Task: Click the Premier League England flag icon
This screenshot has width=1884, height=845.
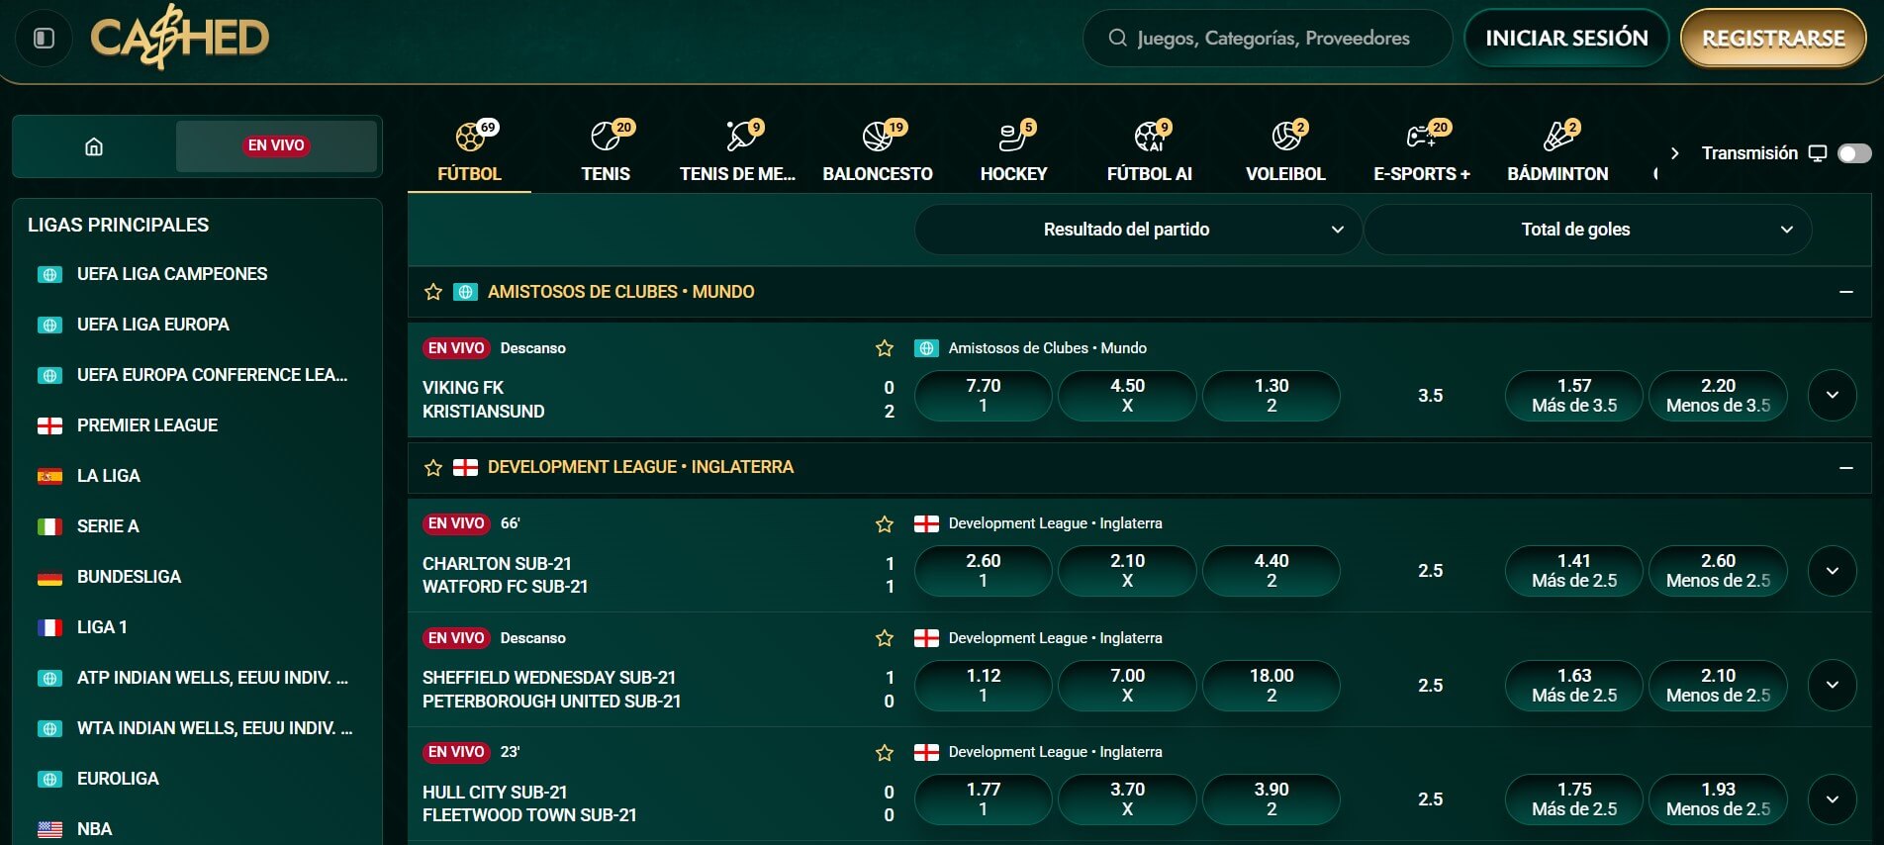Action: 49,425
